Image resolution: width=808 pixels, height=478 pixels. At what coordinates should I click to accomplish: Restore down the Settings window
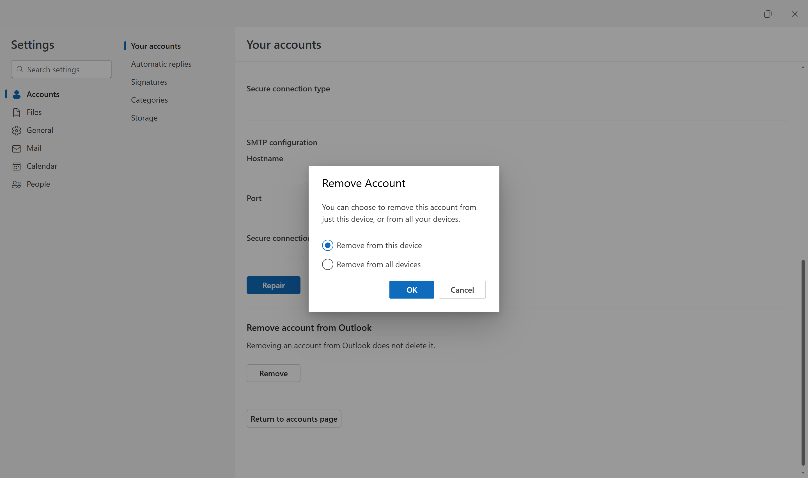point(768,14)
